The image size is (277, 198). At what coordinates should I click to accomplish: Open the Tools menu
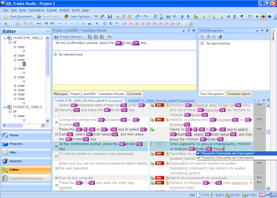coord(76,10)
